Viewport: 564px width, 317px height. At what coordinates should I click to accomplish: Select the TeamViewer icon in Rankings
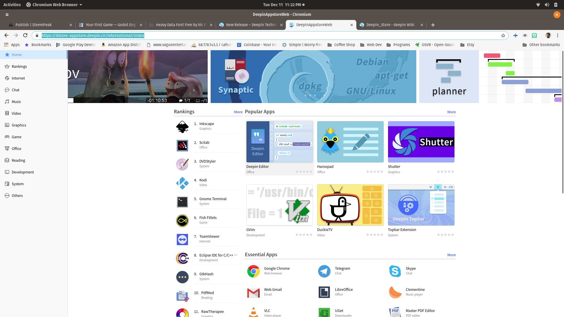point(182,240)
